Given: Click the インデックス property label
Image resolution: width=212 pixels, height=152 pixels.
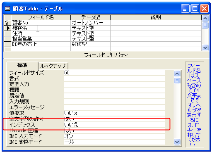Looking at the screenshot, I should 22,125.
